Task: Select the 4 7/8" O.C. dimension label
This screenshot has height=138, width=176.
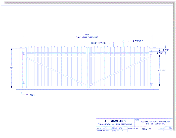Action: (138, 41)
